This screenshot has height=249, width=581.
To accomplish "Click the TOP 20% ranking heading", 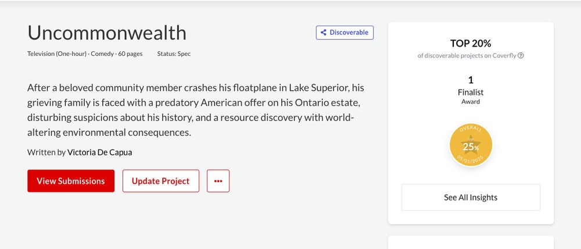I will click(471, 44).
